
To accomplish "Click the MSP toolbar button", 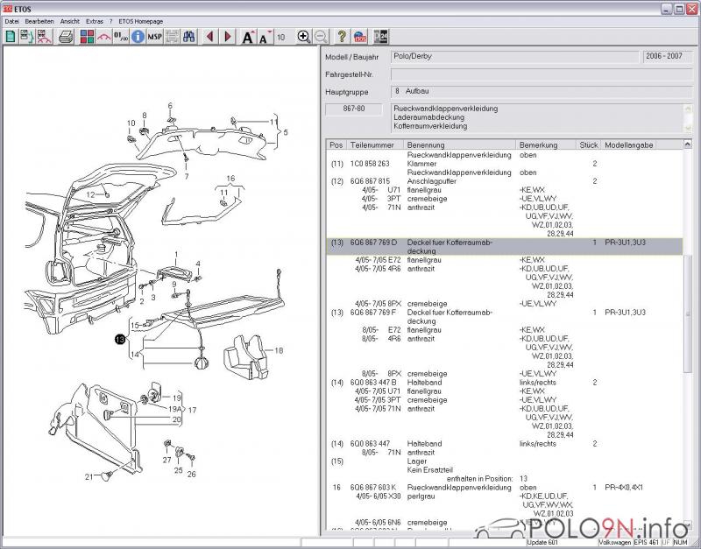I will coord(155,37).
